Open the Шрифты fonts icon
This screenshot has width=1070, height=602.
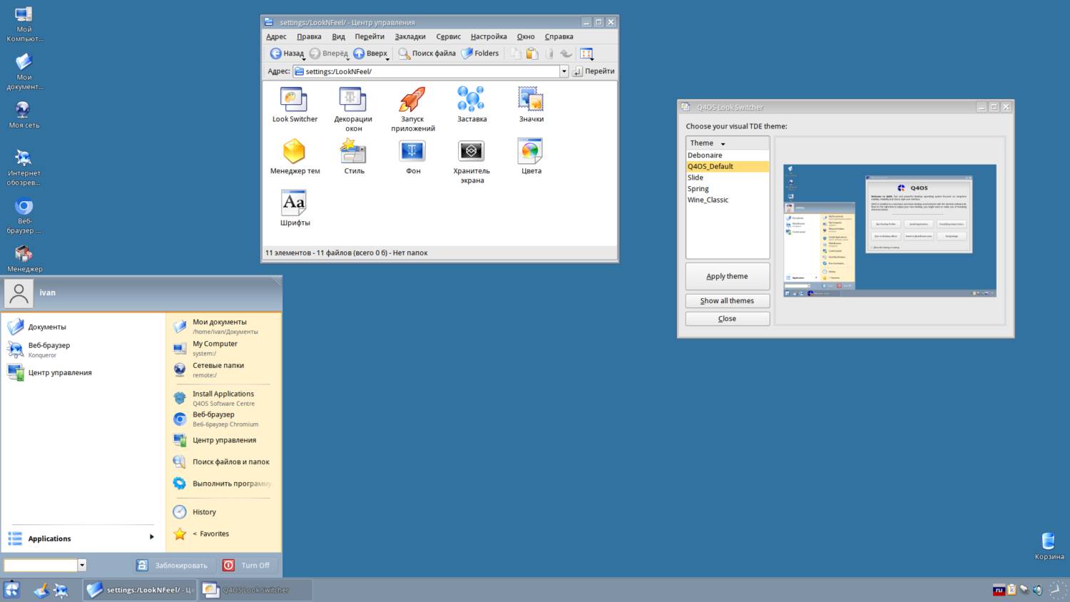pos(294,204)
